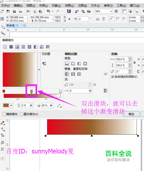Screen dimensions: 144x171
Task: Click the gradient preview thumbnail
Action: (20, 70)
